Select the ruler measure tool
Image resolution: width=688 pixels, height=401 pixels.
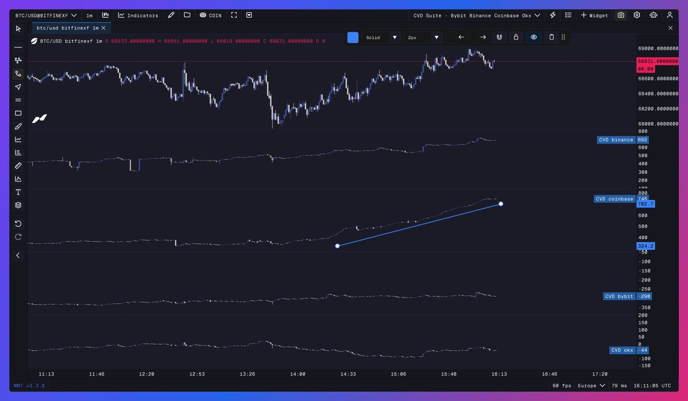point(18,166)
